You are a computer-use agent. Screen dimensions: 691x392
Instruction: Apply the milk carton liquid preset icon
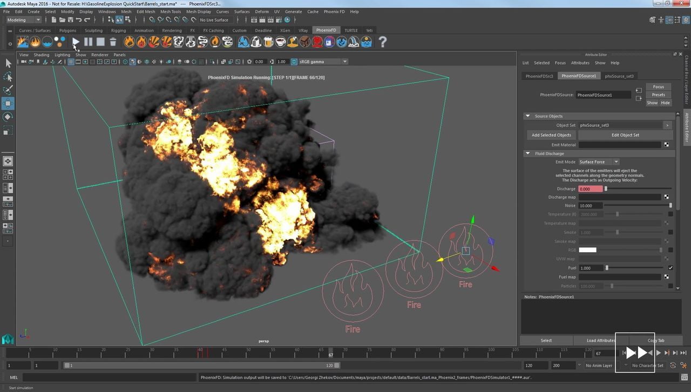pyautogui.click(x=256, y=42)
